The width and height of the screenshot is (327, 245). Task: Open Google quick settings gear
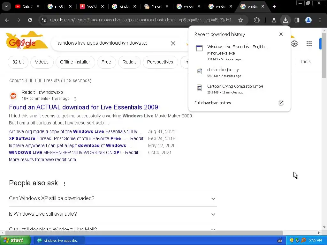(294, 44)
